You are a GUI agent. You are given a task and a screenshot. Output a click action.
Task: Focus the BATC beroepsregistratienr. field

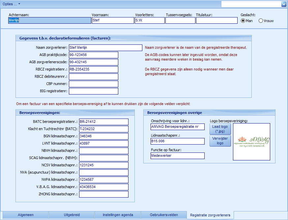[103, 122]
